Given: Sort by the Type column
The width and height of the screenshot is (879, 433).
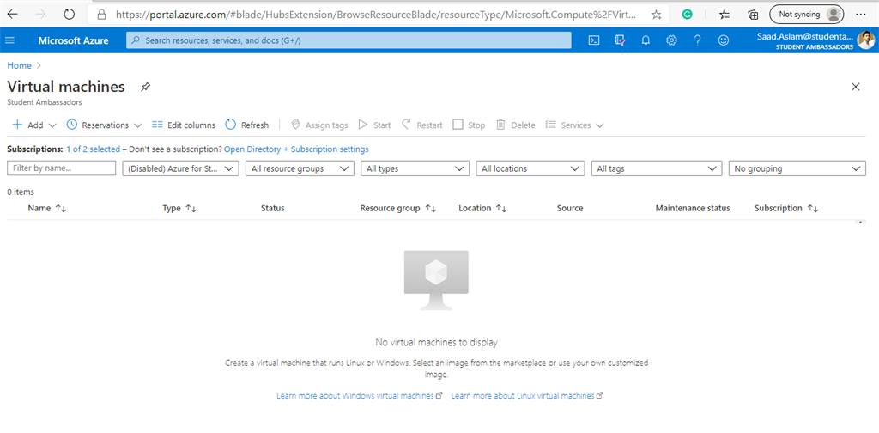Looking at the screenshot, I should click(x=179, y=208).
